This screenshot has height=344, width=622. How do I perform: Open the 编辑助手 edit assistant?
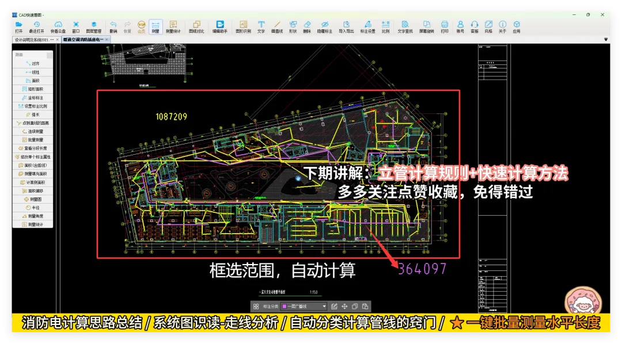219,27
